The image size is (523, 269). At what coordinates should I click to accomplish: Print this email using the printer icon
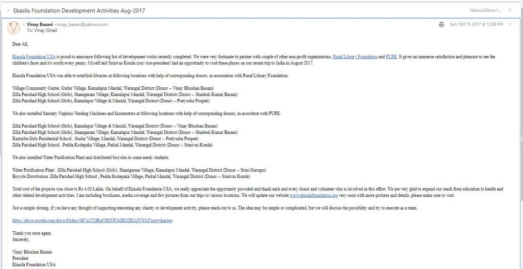pyautogui.click(x=441, y=24)
